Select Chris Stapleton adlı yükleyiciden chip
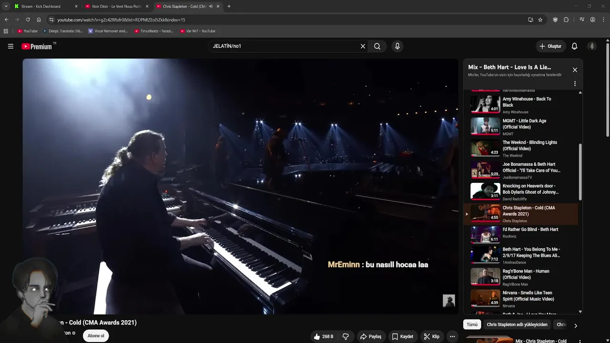The image size is (610, 343). (517, 324)
